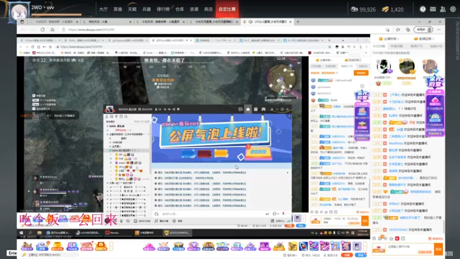This screenshot has height=259, width=460.
Task: Click the favorites star in outer browser toolbar
Action: click(398, 30)
